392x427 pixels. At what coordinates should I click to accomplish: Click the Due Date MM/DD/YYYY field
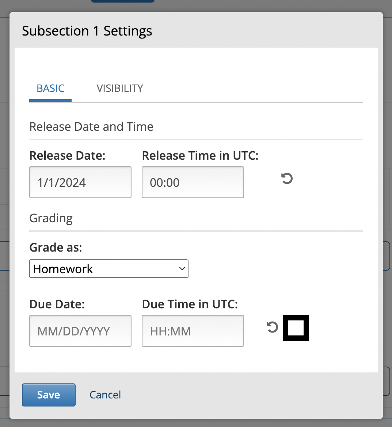pyautogui.click(x=80, y=331)
